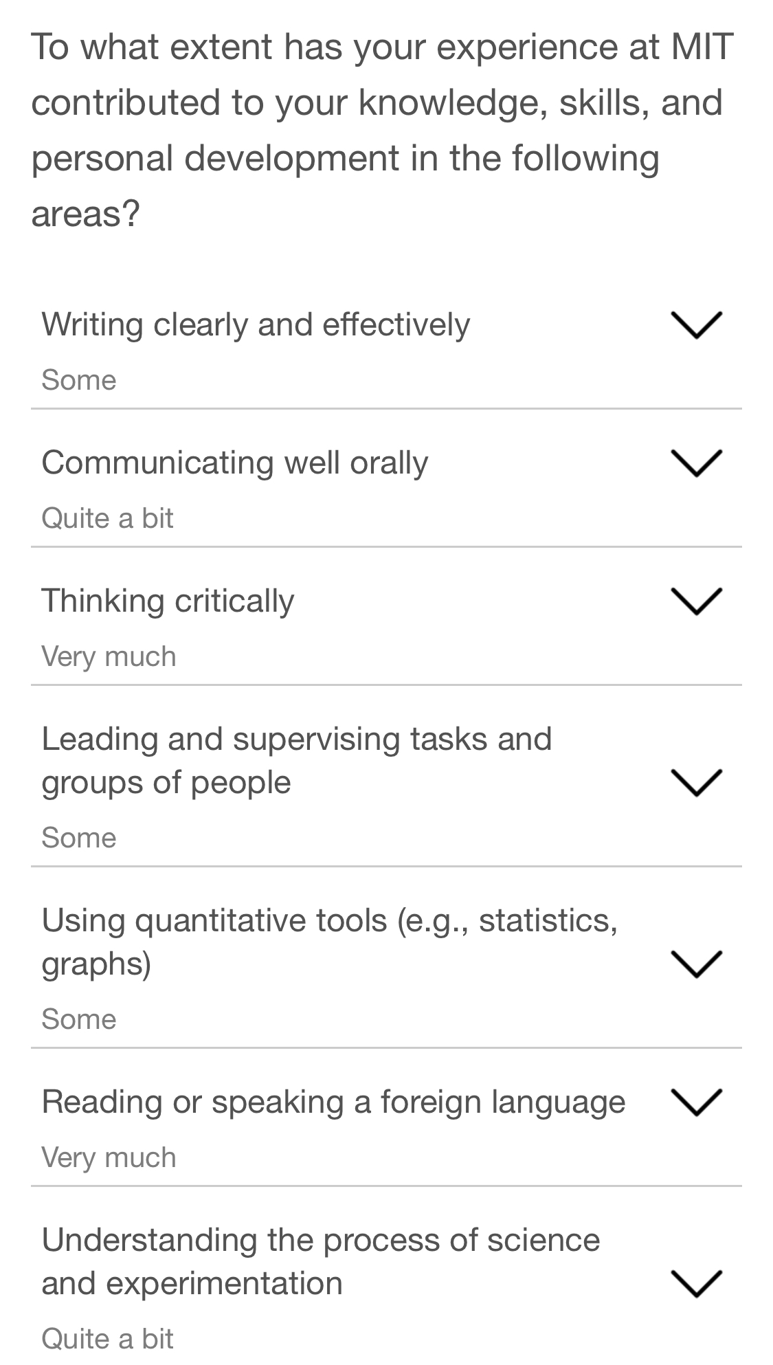The height and width of the screenshot is (1365, 773).
Task: Click Very much under foreign language question
Action: [109, 1157]
